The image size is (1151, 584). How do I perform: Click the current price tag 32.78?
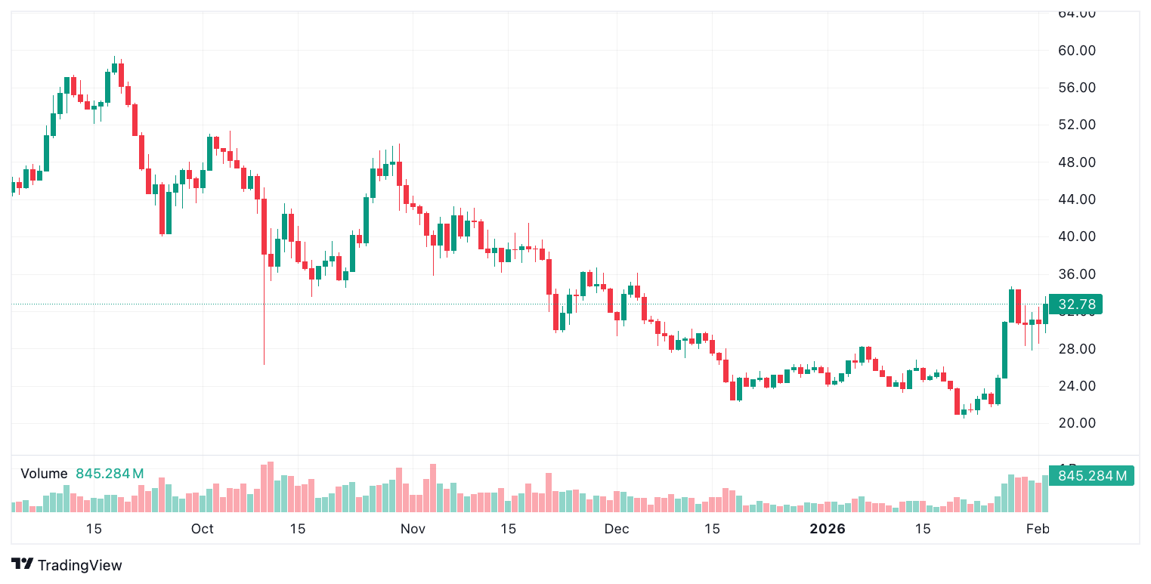pyautogui.click(x=1076, y=304)
